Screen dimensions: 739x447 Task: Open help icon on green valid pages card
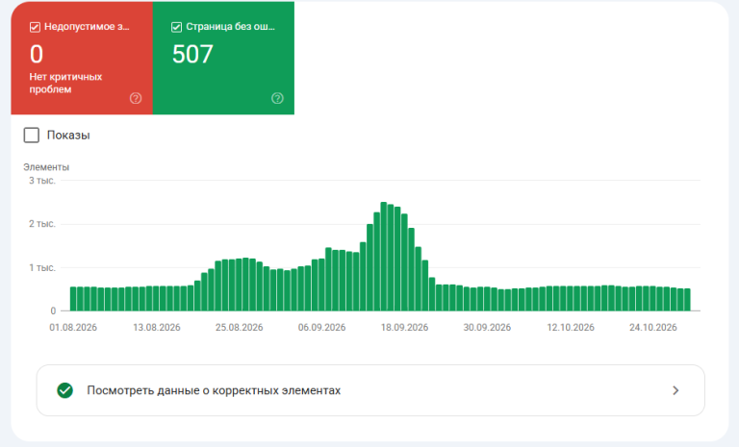click(277, 98)
